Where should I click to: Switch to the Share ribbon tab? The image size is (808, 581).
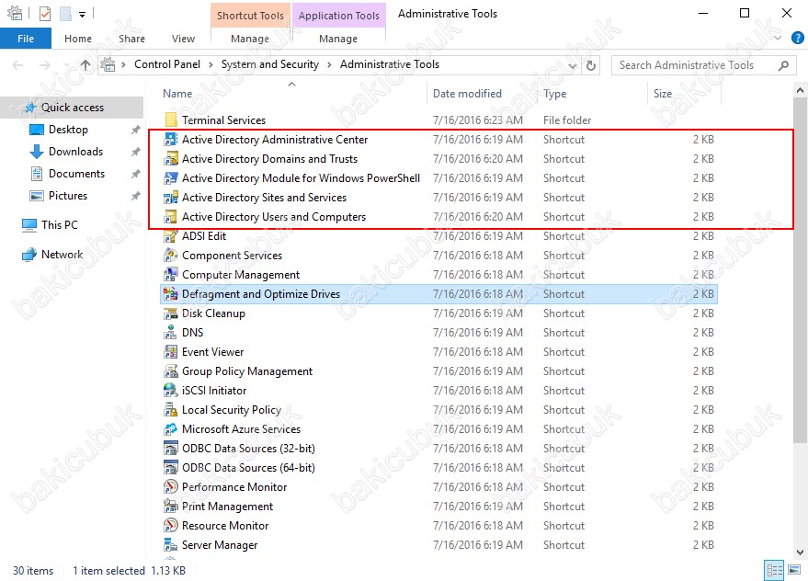(x=131, y=39)
